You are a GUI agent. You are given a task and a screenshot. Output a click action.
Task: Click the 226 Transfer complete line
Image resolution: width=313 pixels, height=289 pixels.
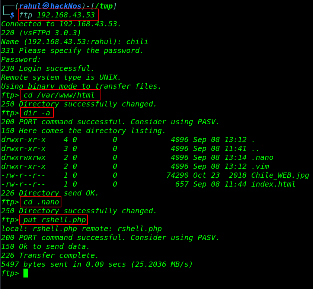pyautogui.click(x=50, y=255)
